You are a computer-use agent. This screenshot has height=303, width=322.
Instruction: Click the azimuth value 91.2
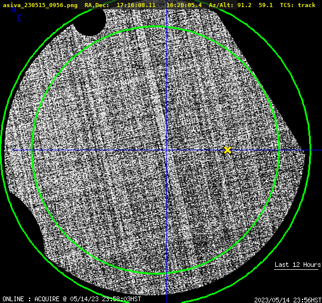pos(244,5)
